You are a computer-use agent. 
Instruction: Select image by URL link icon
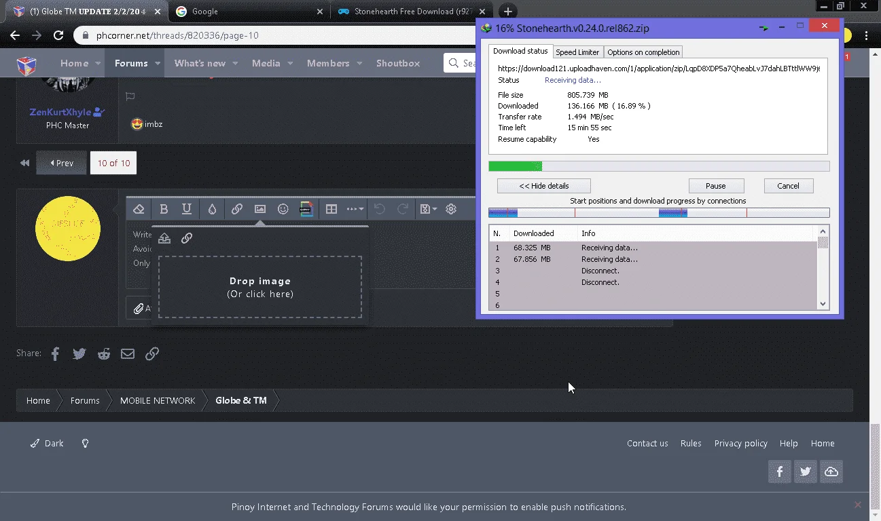(x=187, y=238)
